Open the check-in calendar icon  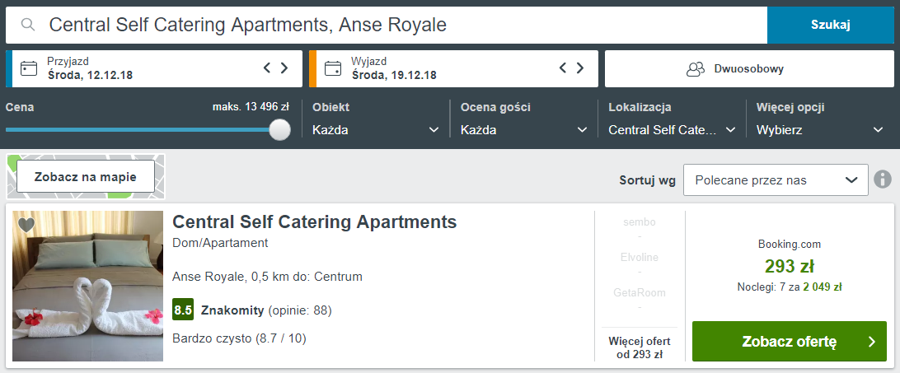(28, 68)
